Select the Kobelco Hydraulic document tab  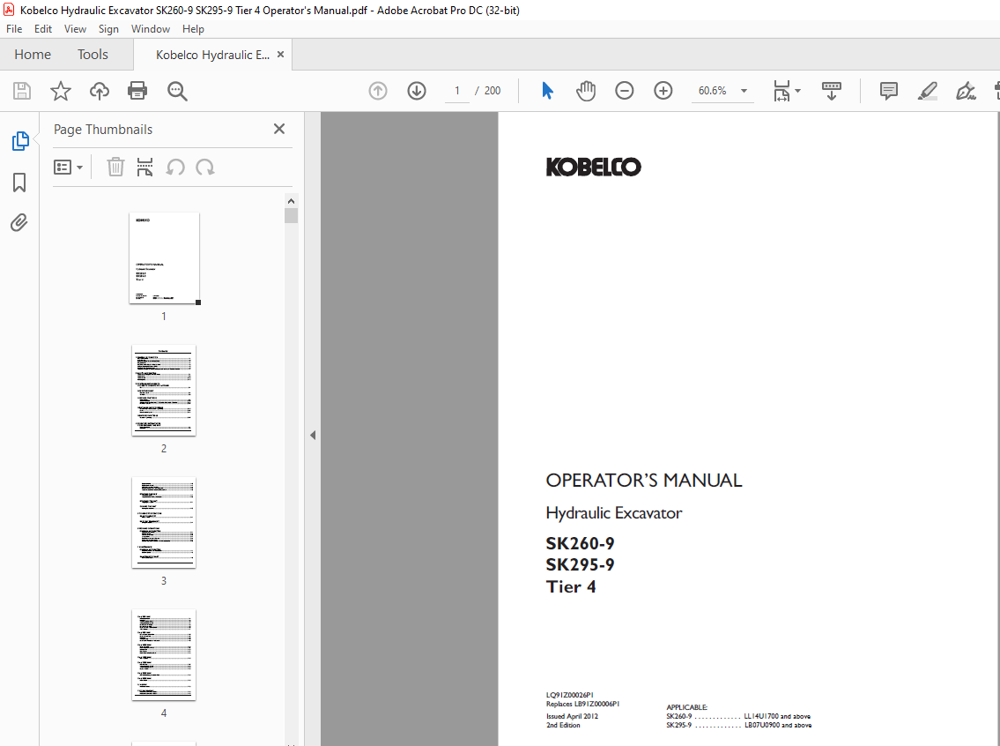pos(212,55)
